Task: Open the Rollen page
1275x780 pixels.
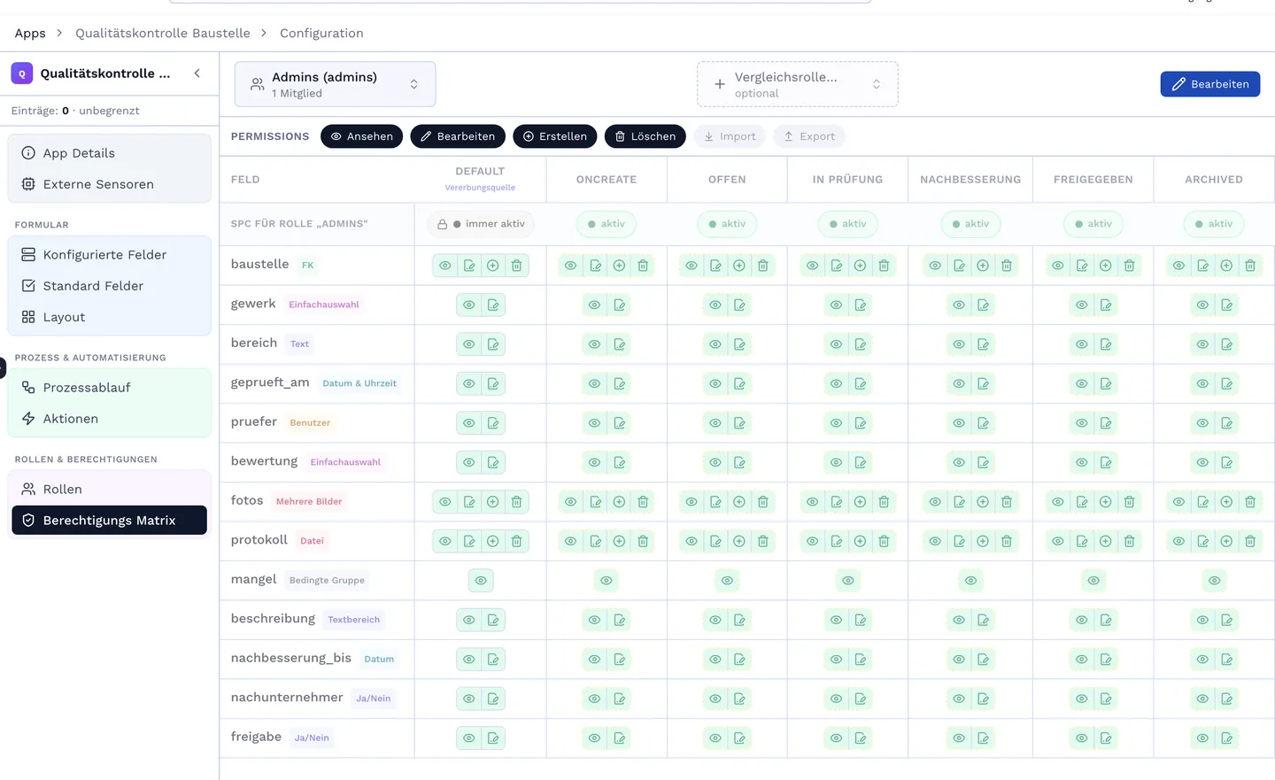Action: (109, 490)
